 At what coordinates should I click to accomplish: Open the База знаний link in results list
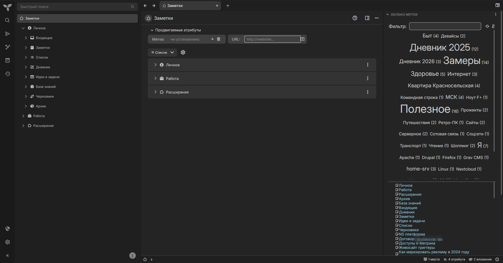[x=410, y=203]
